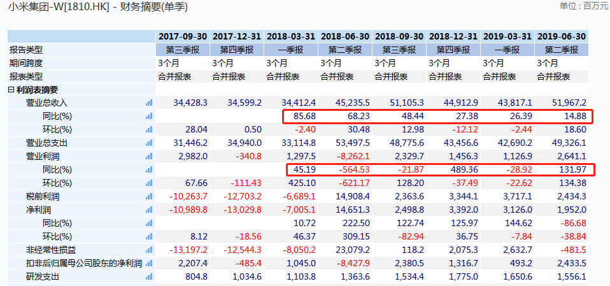Viewport: 610px width, 286px height.
Task: Click the 净利润 row label
Action: pyautogui.click(x=38, y=210)
